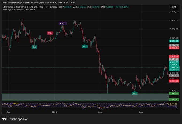This screenshot has height=124, width=182.
Task: Click the green 2377,44 price label
Action: pos(174,62)
